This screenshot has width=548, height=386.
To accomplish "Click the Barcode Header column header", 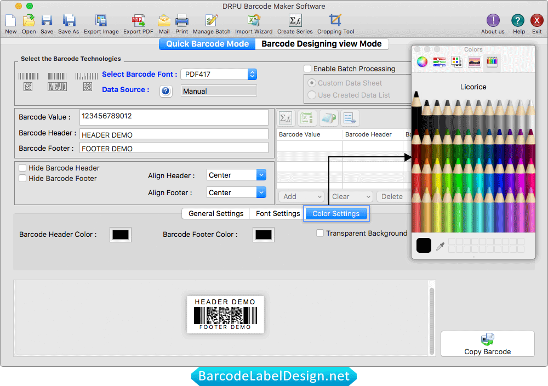I will pos(368,134).
